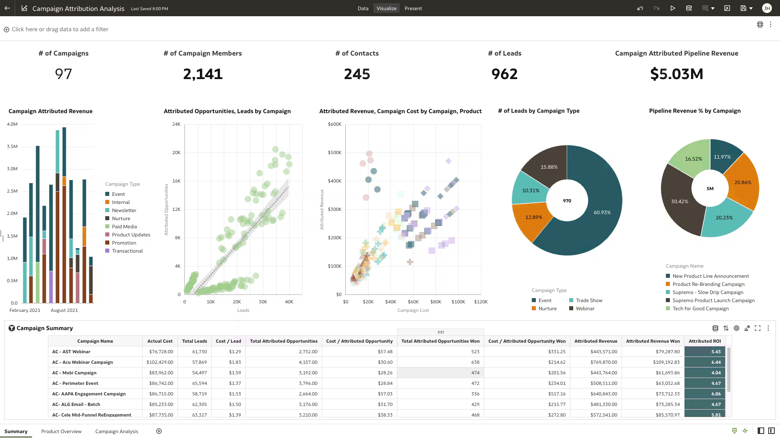This screenshot has width=780, height=438.
Task: Redo the last action
Action: [x=657, y=8]
